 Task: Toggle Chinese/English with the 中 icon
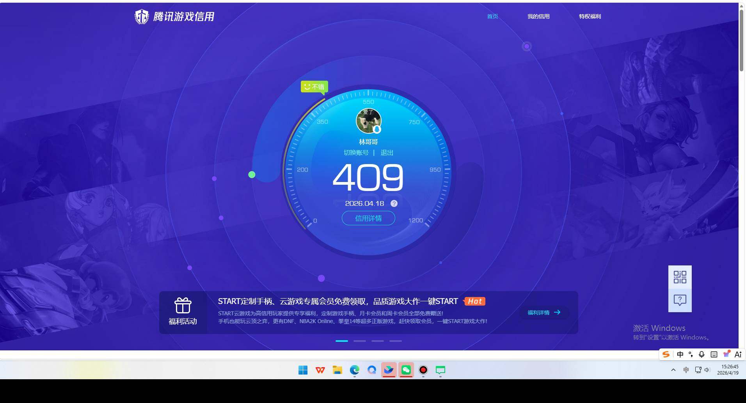pos(680,354)
